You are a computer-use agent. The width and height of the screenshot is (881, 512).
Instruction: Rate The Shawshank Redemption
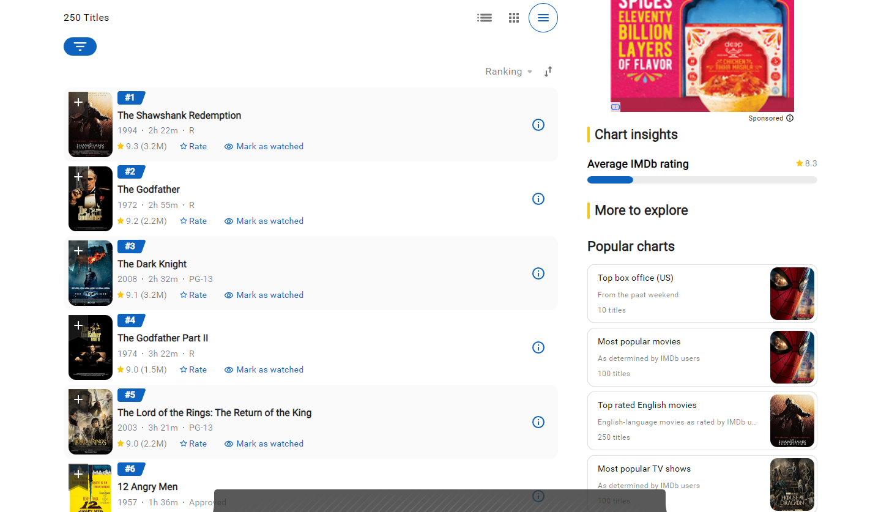tap(193, 147)
